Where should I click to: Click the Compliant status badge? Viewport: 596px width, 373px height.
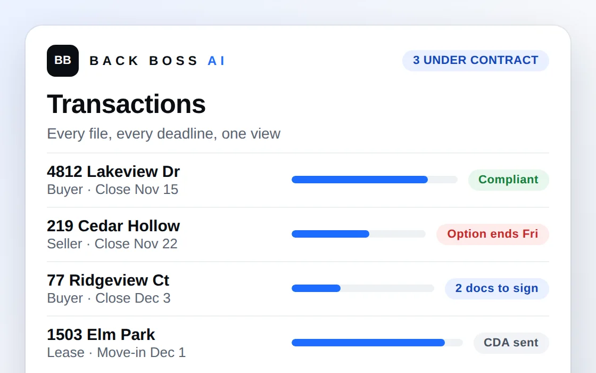point(508,180)
